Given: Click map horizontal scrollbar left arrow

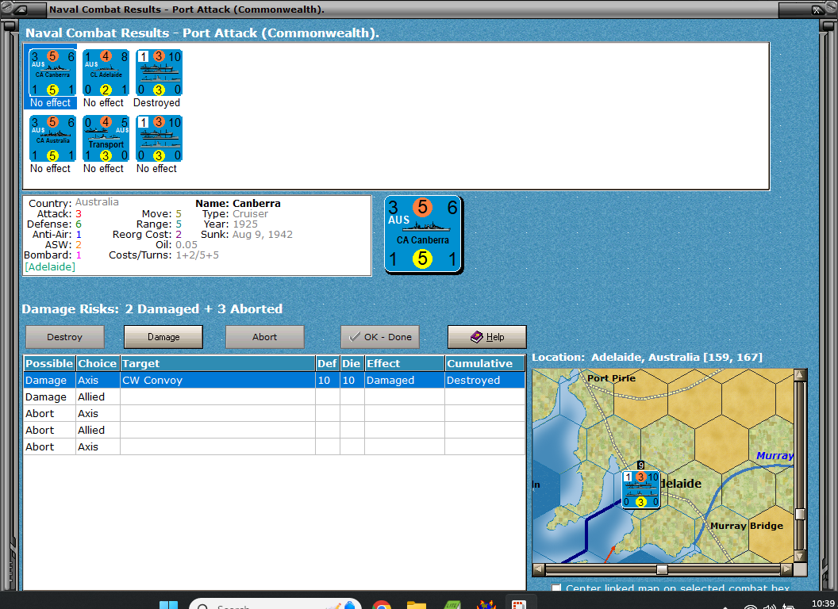Looking at the screenshot, I should point(539,569).
